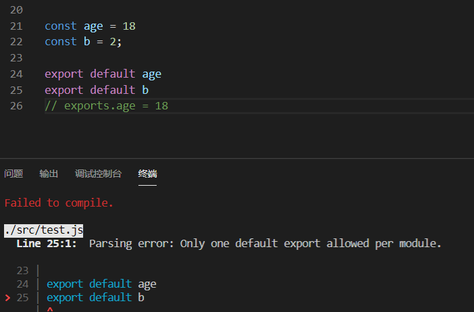
Task: Open the 问题 panel tab
Action: [14, 174]
